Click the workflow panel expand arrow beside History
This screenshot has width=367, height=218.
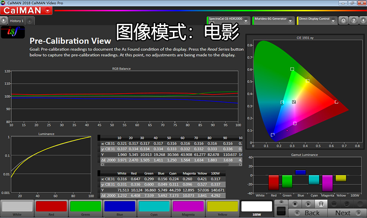pos(4,21)
